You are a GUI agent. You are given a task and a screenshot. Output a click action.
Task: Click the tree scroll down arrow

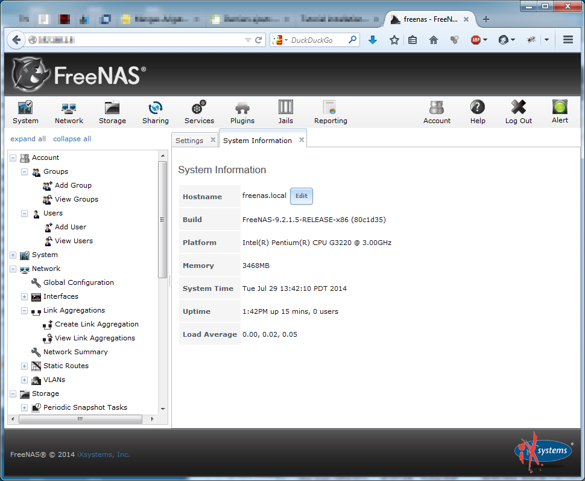(x=163, y=409)
